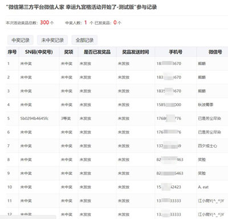Viewport: 228px width, 219px height.
Task: Select WeChat name 笑脸 in row 9
Action: [202, 173]
